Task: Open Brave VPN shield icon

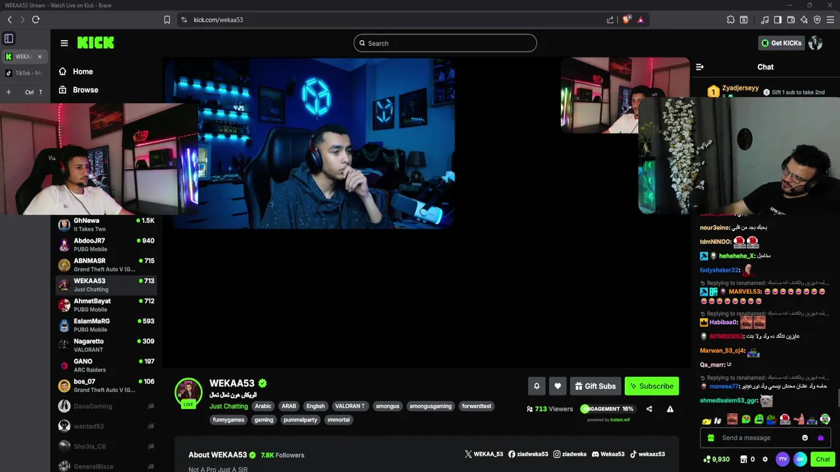Action: coord(817,20)
